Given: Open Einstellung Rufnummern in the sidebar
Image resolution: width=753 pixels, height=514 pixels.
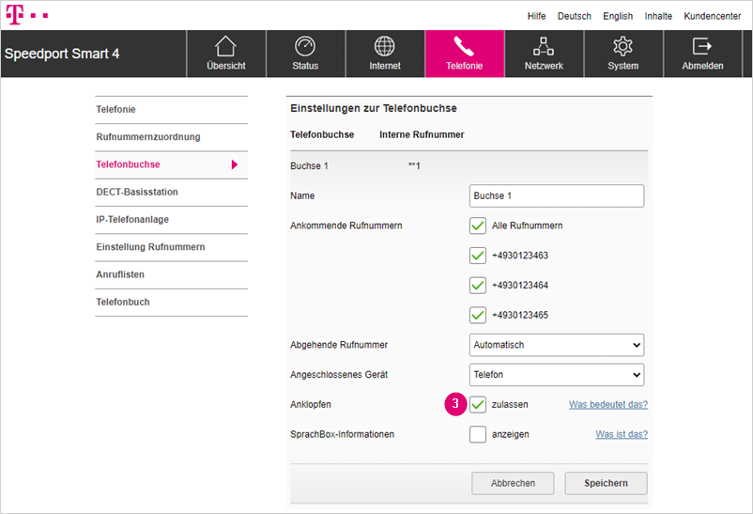Looking at the screenshot, I should tap(172, 246).
